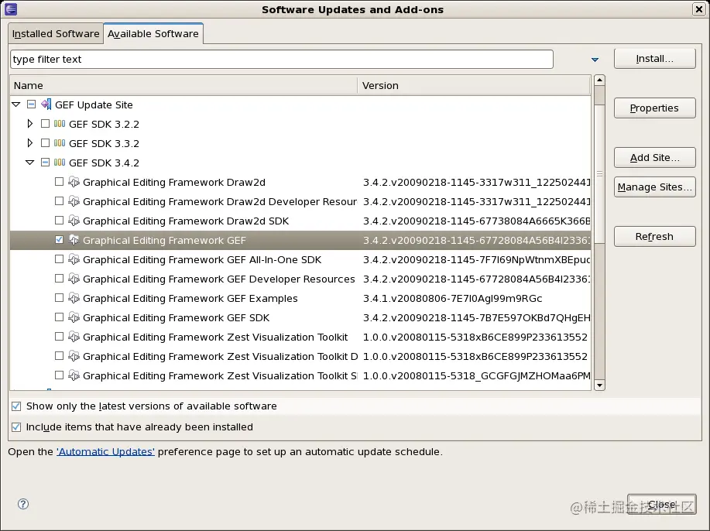Click the Draw2d SDK feature icon
Image resolution: width=710 pixels, height=531 pixels.
[x=74, y=221]
